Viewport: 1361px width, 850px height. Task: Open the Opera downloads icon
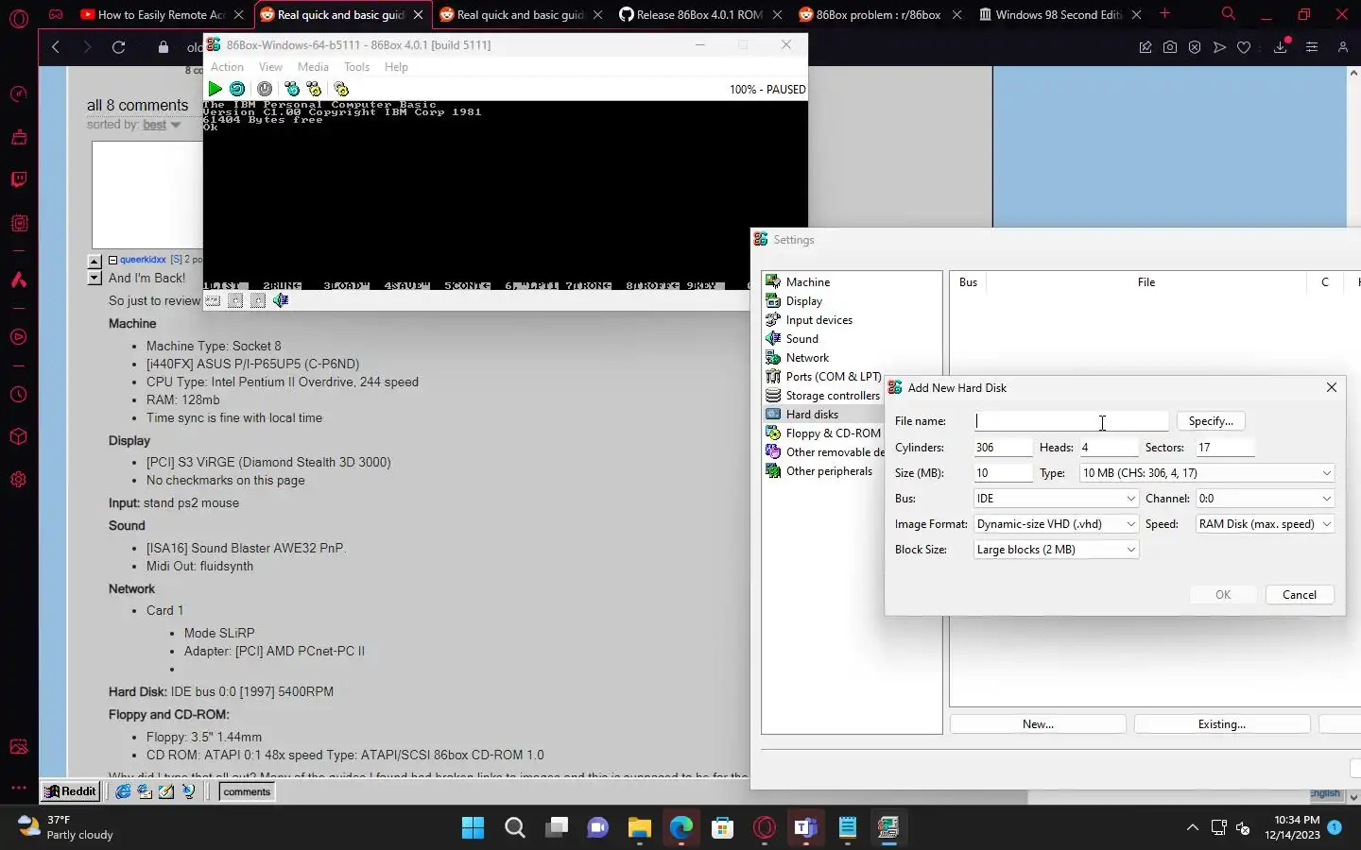click(1281, 47)
